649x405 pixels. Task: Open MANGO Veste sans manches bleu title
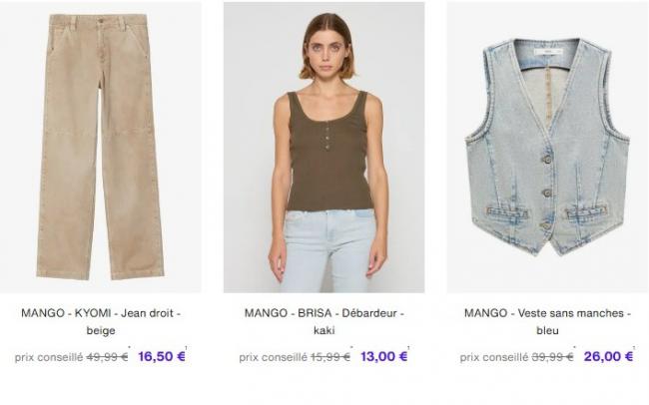pyautogui.click(x=547, y=321)
